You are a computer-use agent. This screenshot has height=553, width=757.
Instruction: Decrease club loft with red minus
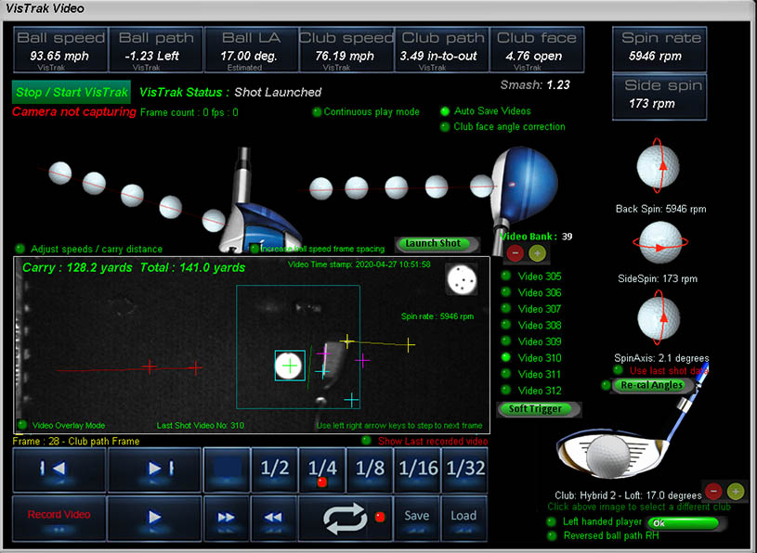tap(713, 491)
